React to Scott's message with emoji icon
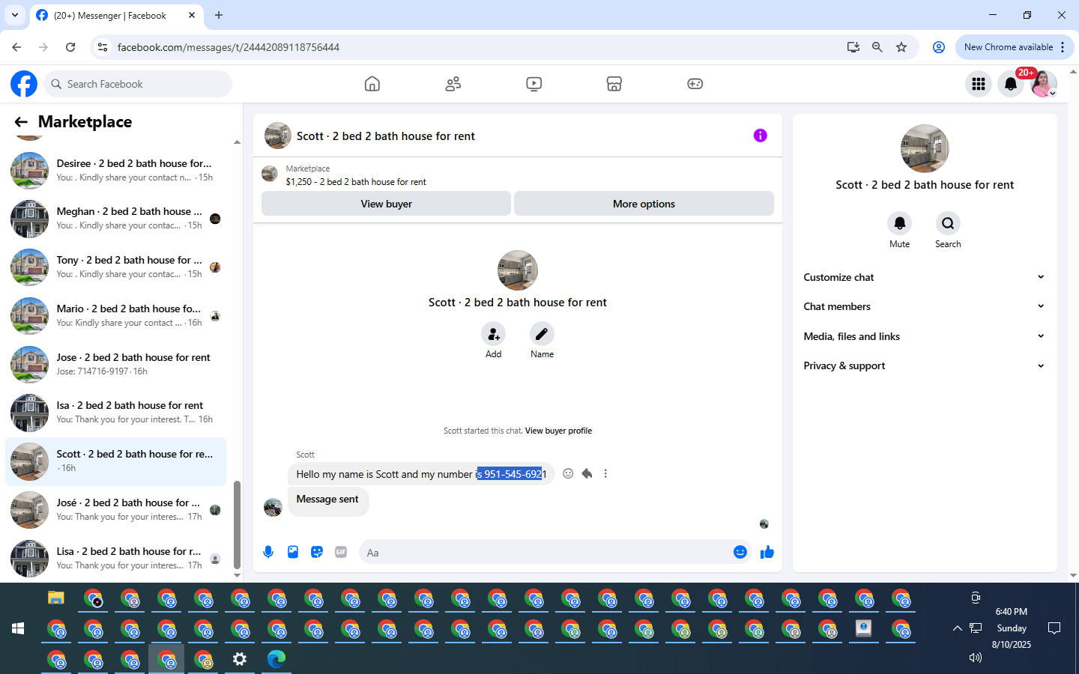 (x=568, y=473)
